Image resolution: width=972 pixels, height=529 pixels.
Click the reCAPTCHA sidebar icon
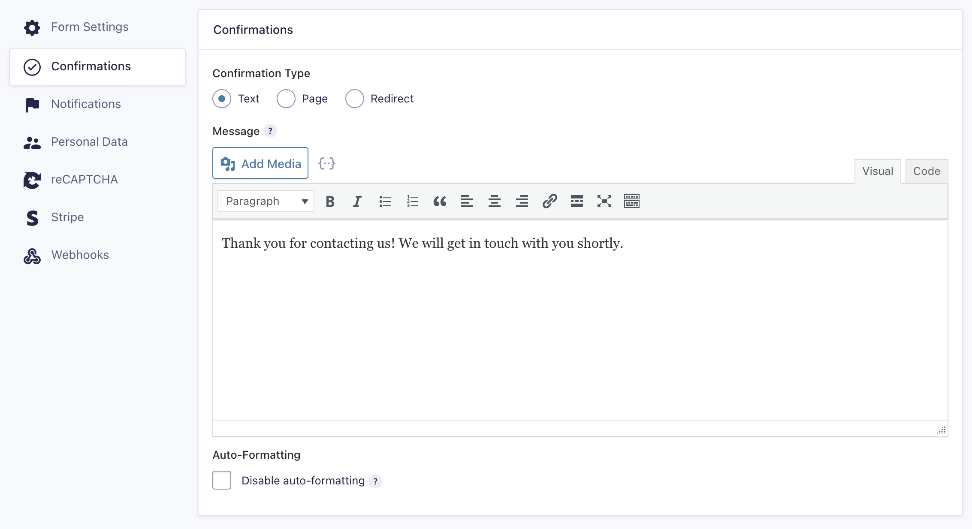32,180
